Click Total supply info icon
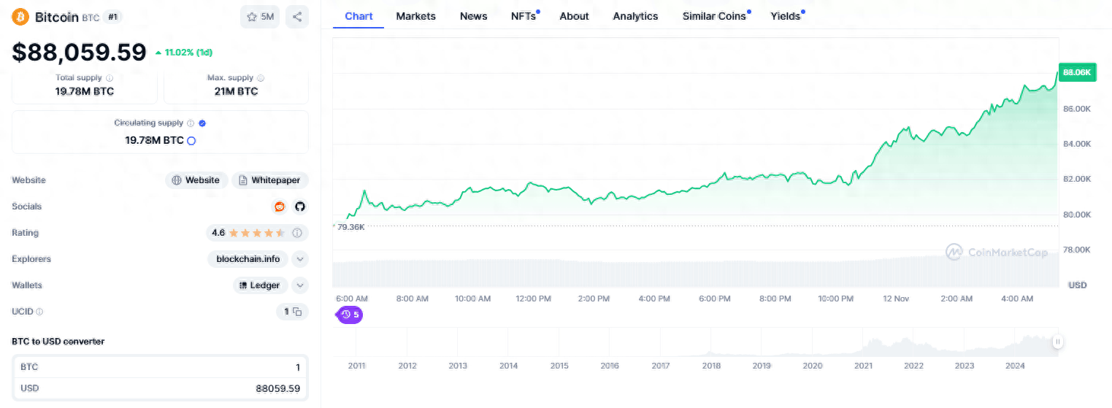This screenshot has width=1112, height=408. pos(110,77)
